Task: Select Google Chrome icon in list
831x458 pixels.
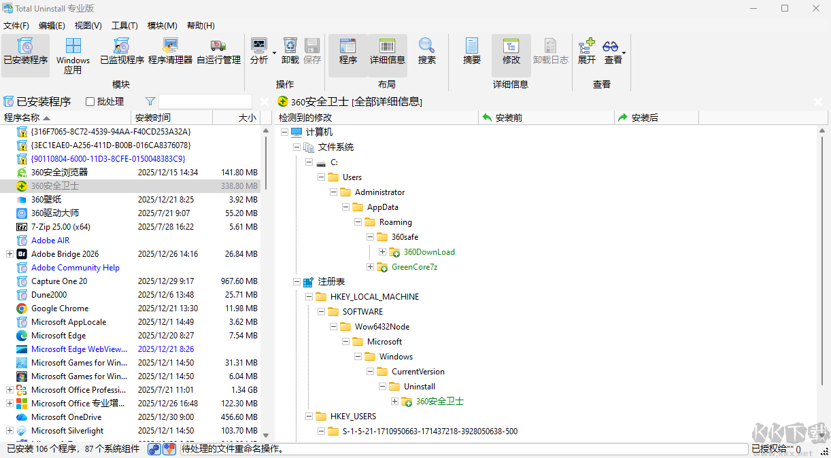Action: point(22,309)
